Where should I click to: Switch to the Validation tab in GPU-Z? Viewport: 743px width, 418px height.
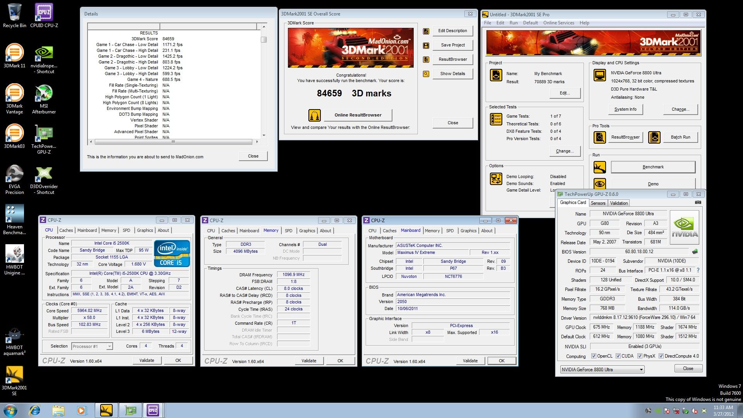click(619, 203)
